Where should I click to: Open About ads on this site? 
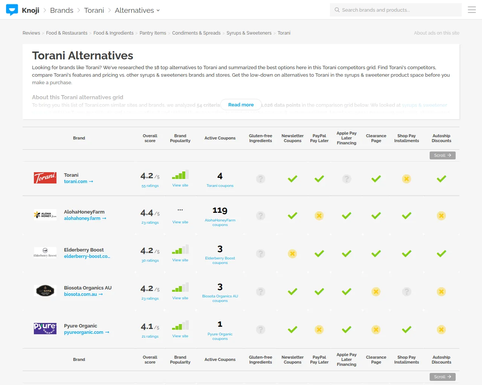[436, 33]
